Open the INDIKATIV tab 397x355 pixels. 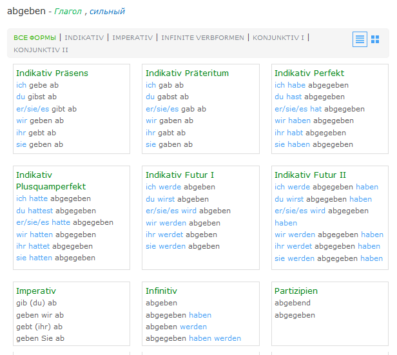click(84, 38)
